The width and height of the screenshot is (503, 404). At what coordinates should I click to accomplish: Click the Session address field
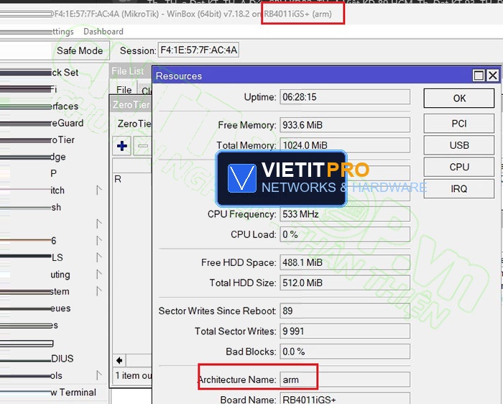pyautogui.click(x=198, y=50)
